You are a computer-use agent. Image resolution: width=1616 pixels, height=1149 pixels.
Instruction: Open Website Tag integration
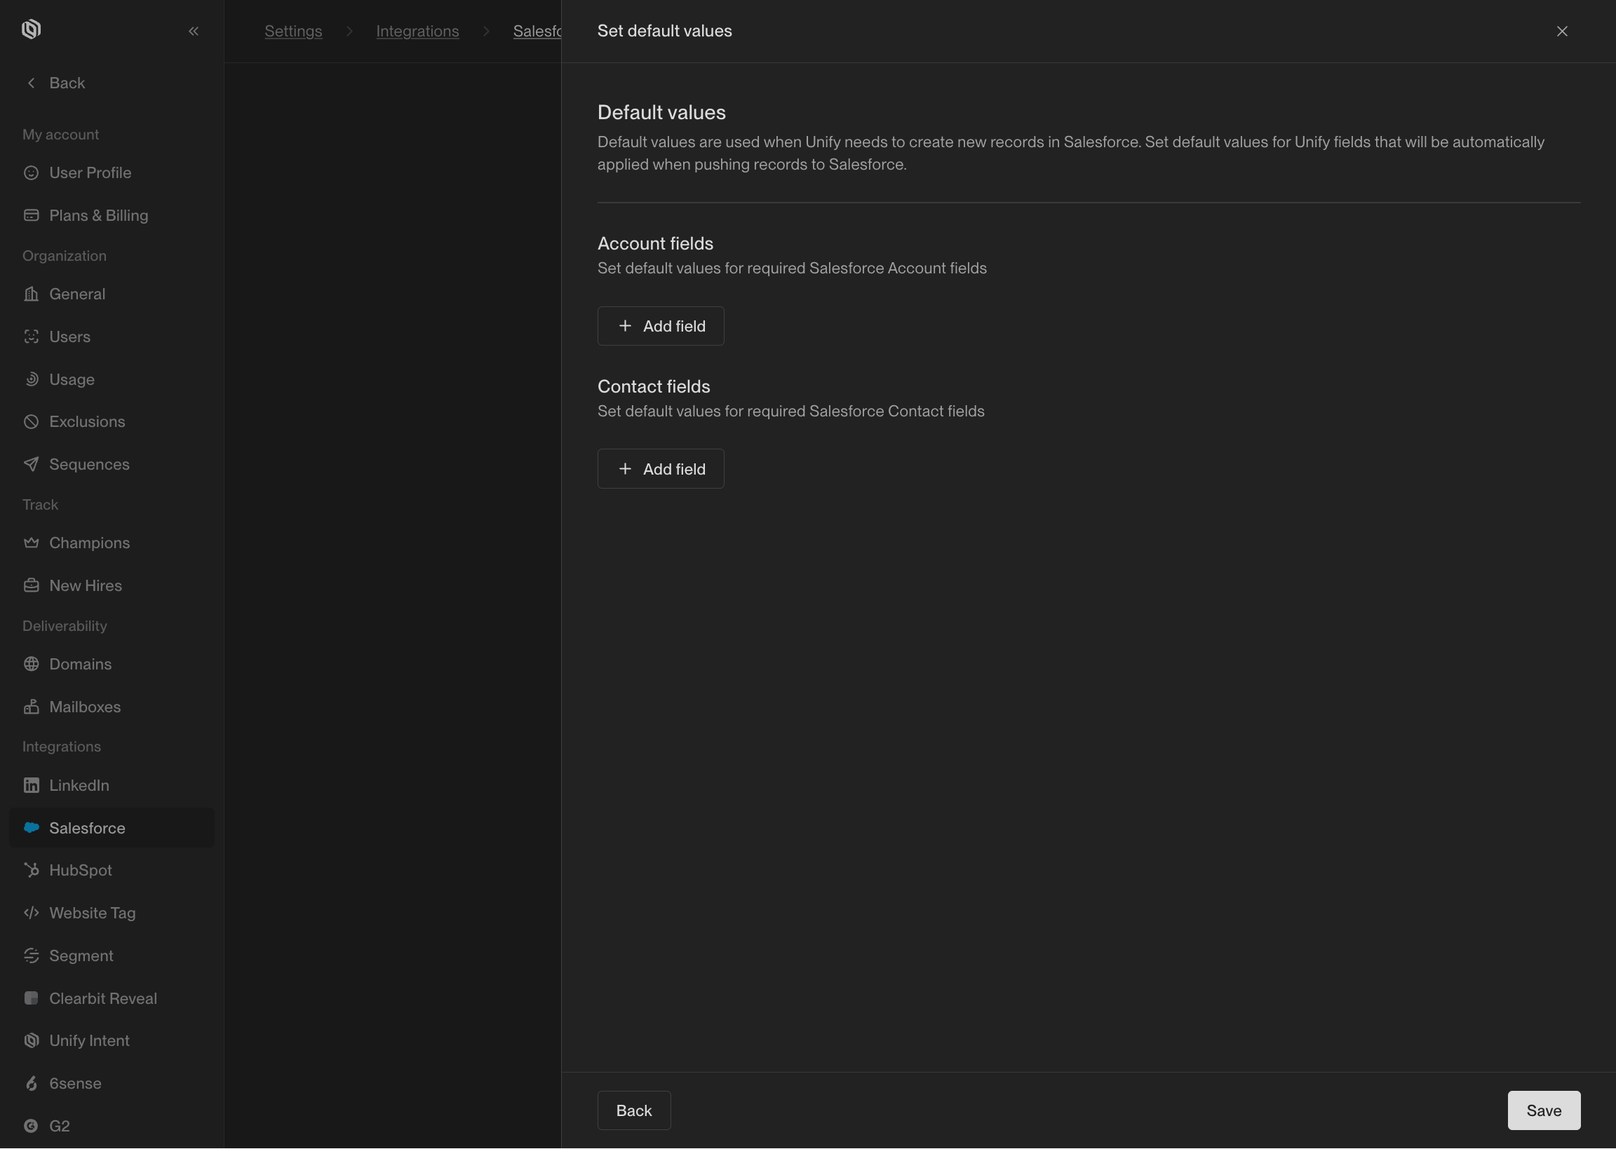(x=92, y=913)
